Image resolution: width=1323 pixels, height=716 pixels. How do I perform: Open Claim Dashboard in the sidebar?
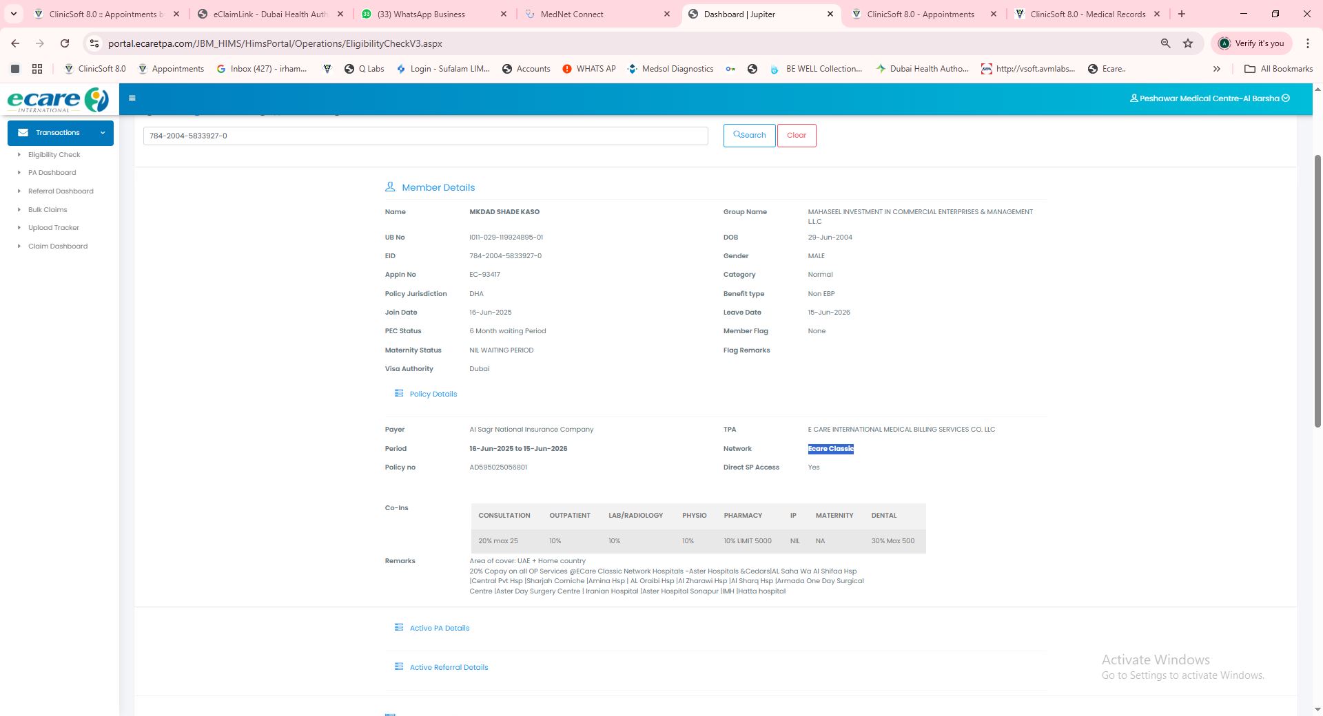[58, 246]
